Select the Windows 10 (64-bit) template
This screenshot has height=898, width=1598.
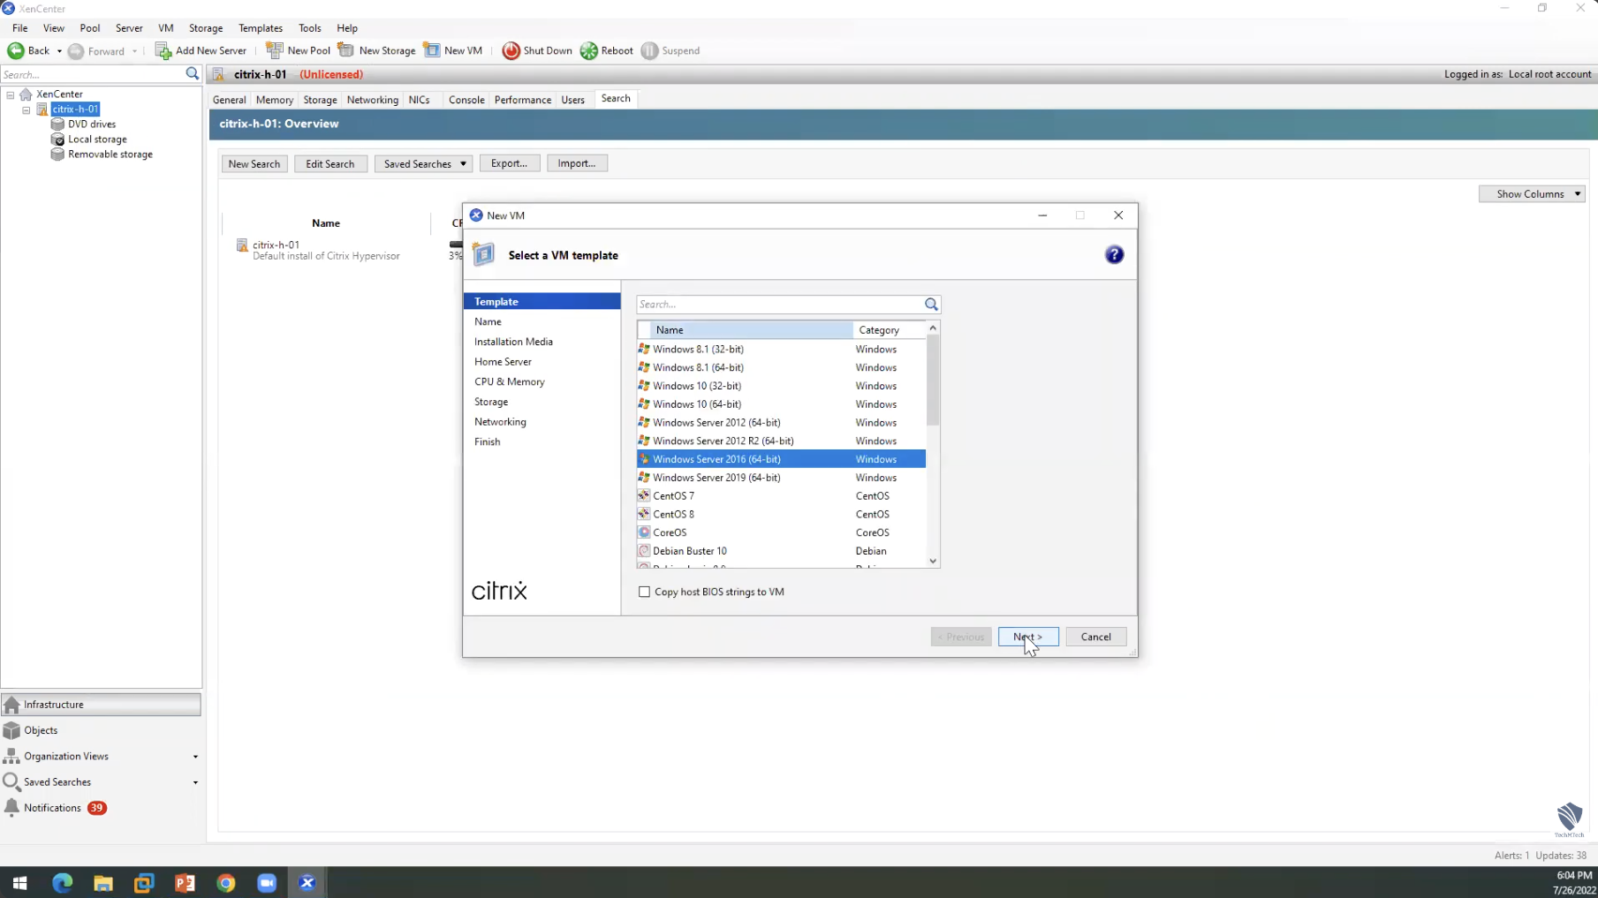point(781,404)
